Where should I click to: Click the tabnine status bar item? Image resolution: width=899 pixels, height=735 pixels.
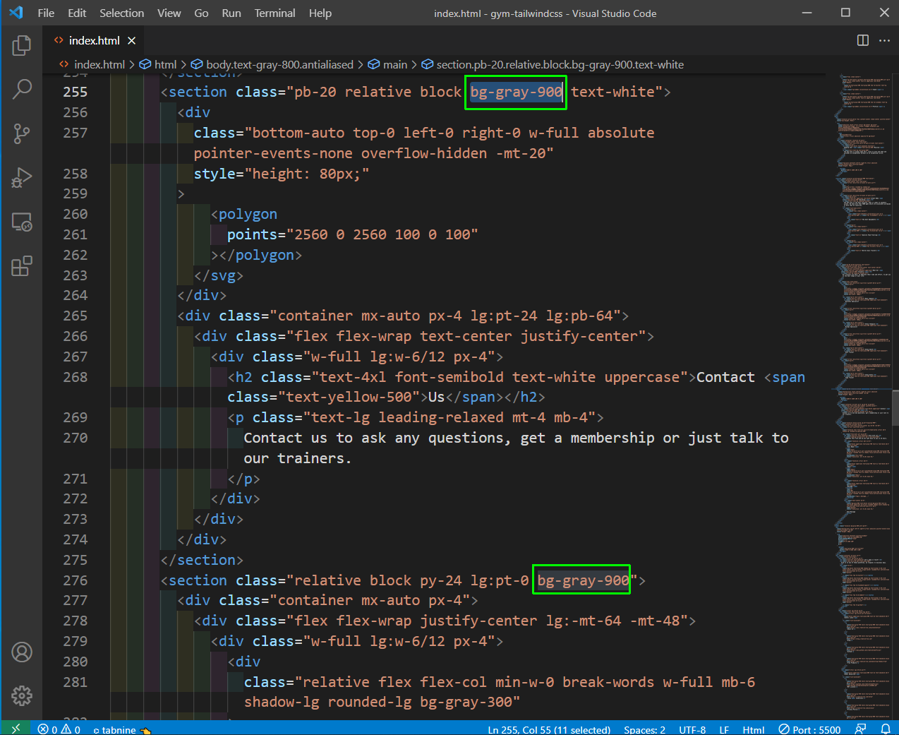(x=121, y=729)
